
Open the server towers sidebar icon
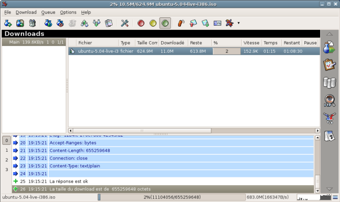point(330,83)
